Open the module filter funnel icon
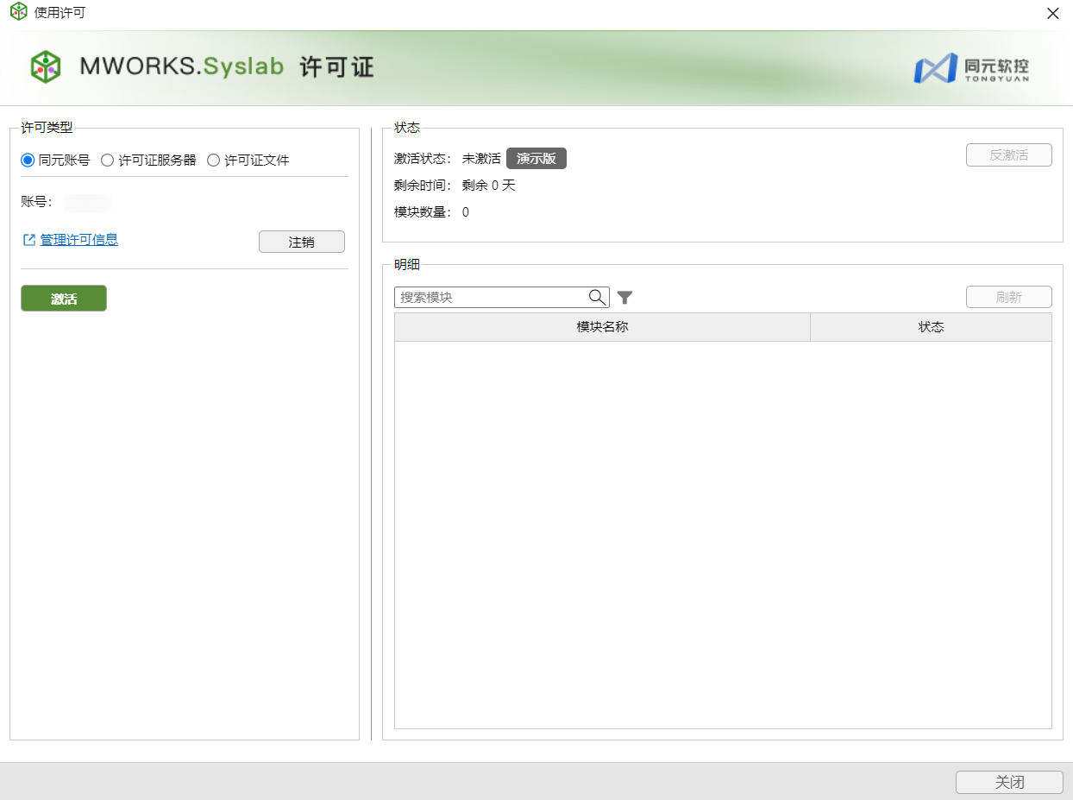 pos(625,298)
